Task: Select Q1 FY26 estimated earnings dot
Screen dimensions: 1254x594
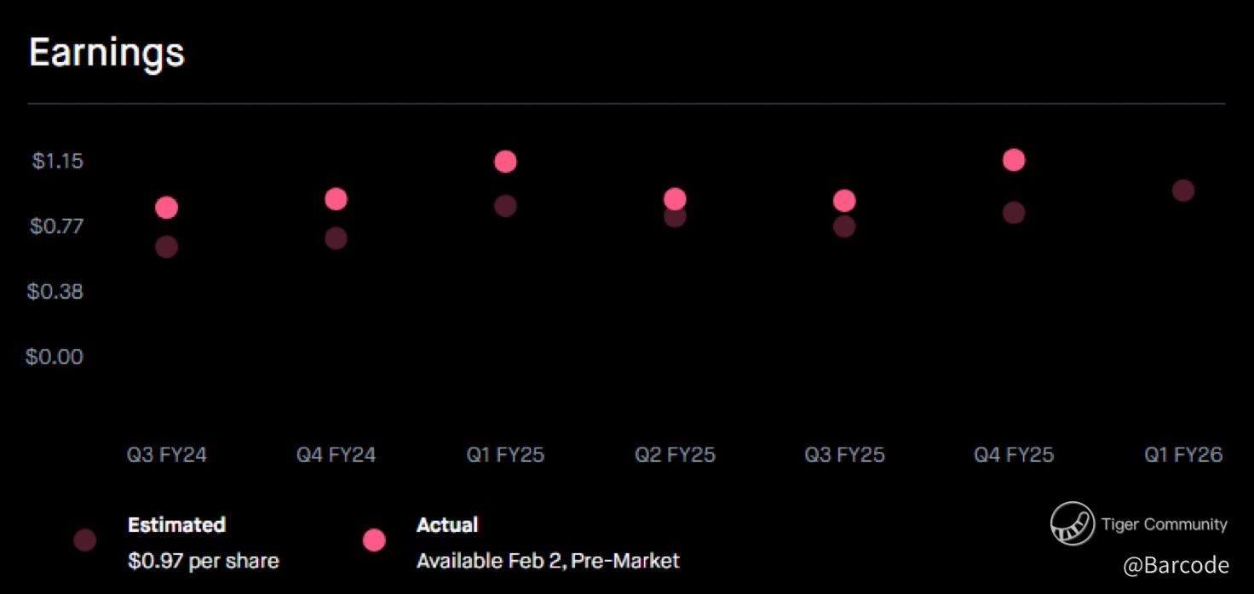Action: [x=1182, y=191]
